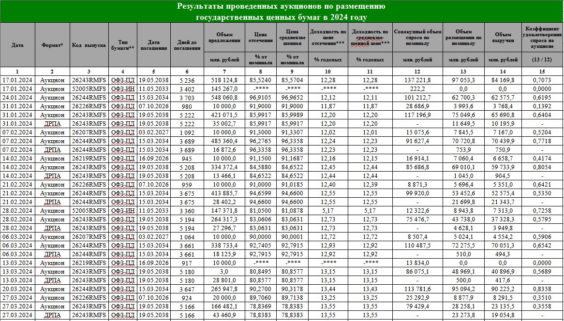Click the date cell 20.03.2024
The image size is (564, 321).
pos(17,289)
